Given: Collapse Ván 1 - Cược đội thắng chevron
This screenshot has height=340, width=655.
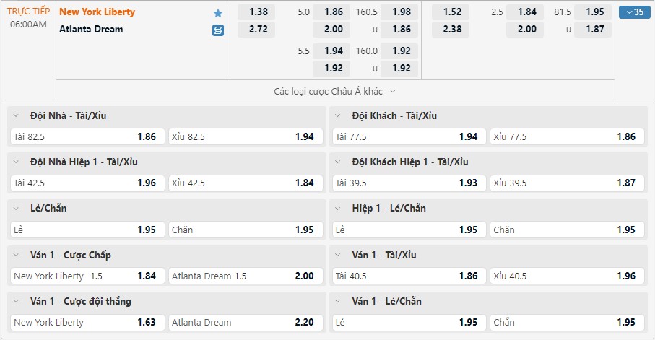Looking at the screenshot, I should 16,301.
